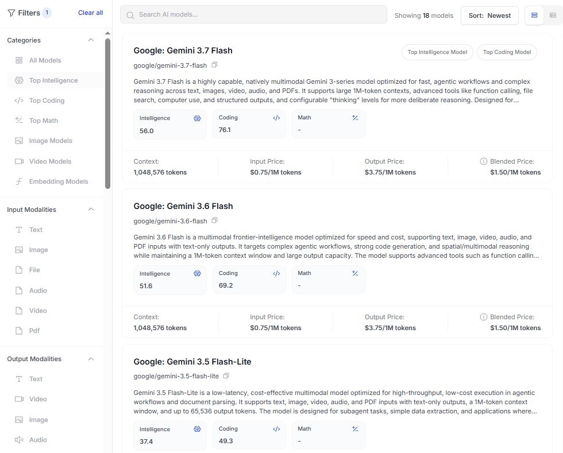Copy the google/gemini-3.6-flash model ID
Viewport: 563px width, 453px height.
(214, 220)
